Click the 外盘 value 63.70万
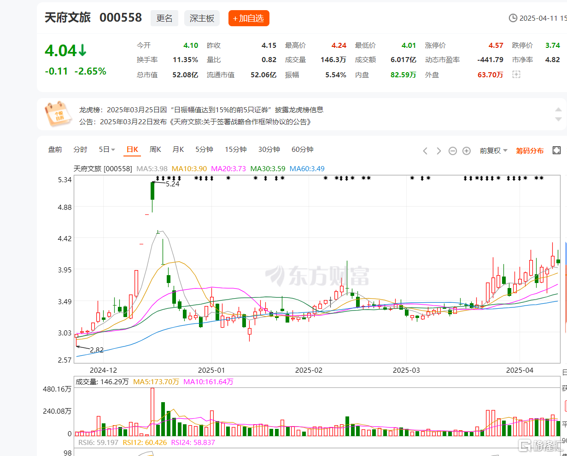 490,75
